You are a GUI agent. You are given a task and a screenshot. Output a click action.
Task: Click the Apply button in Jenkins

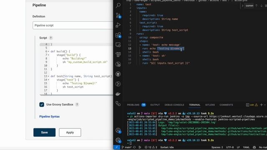pos(70,132)
